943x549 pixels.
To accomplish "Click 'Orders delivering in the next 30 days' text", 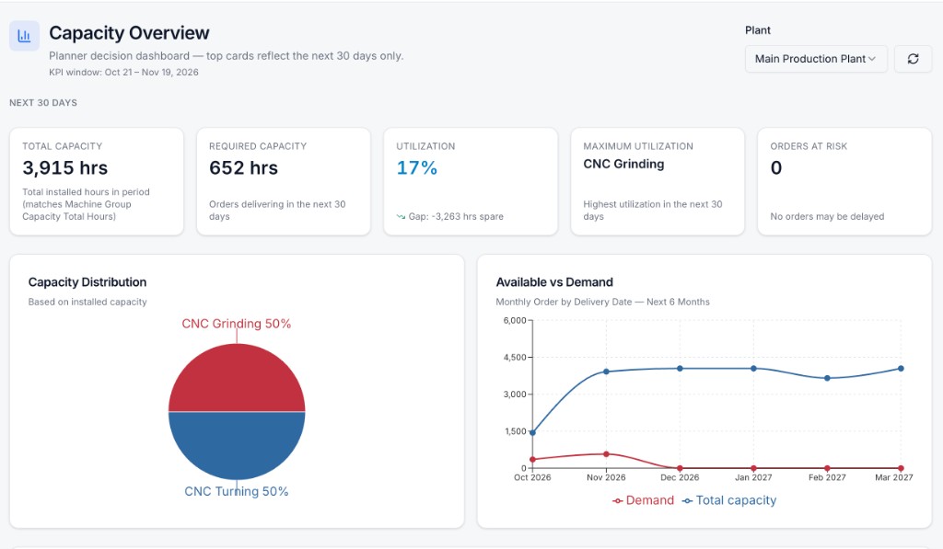I will pyautogui.click(x=277, y=211).
